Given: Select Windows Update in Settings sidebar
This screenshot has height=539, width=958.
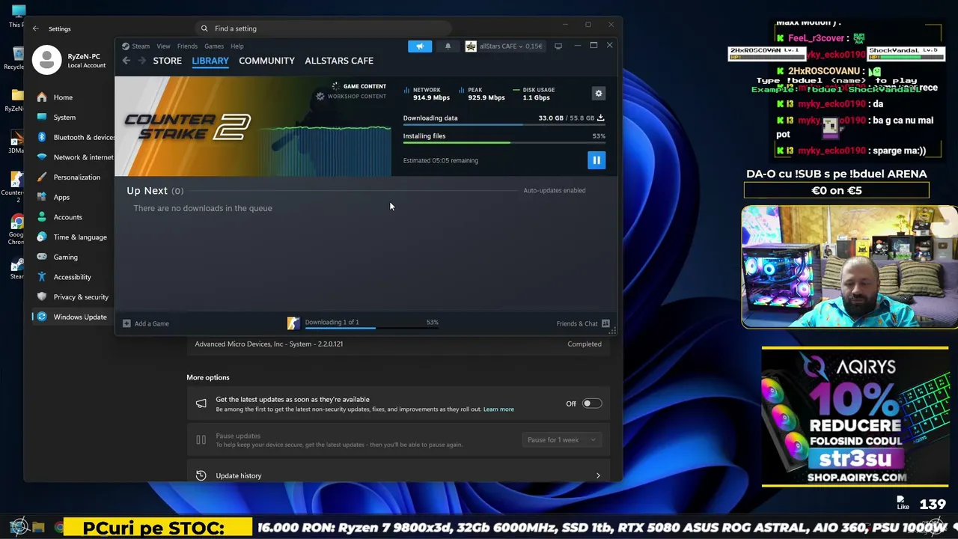Looking at the screenshot, I should (x=73, y=317).
